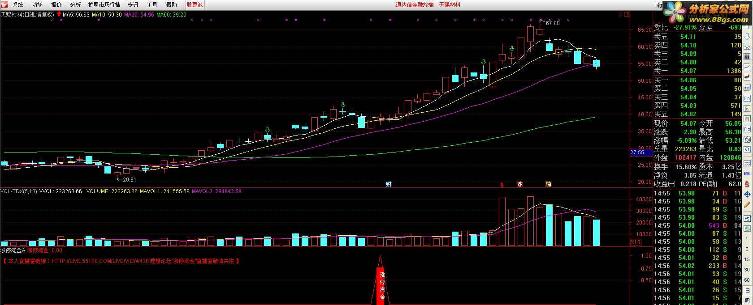
Task: Click the red dragon icon in sidebar
Action: pos(747,183)
